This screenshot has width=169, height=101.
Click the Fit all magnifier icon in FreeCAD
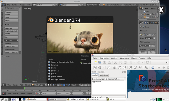(95, 68)
